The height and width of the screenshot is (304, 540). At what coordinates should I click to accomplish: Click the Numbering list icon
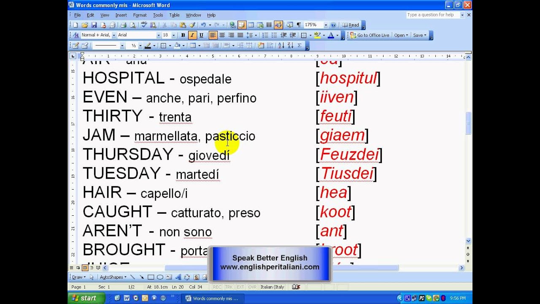tap(265, 35)
